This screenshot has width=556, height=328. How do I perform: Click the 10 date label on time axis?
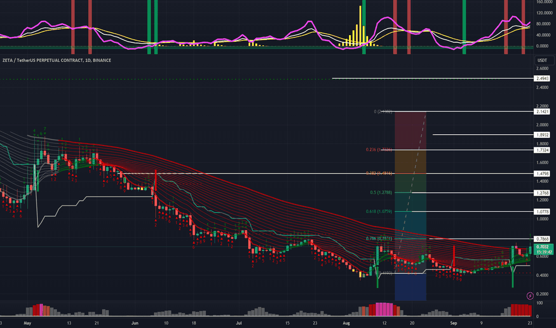point(166,323)
